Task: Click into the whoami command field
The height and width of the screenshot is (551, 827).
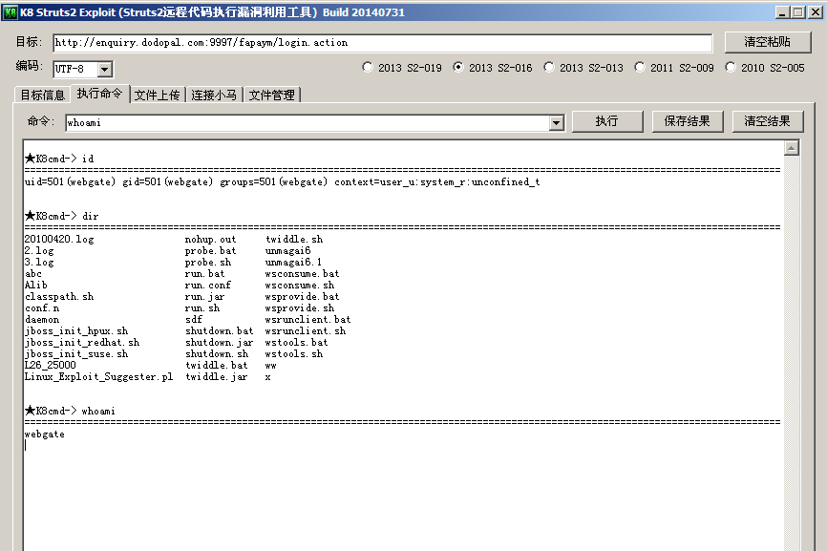Action: [307, 123]
